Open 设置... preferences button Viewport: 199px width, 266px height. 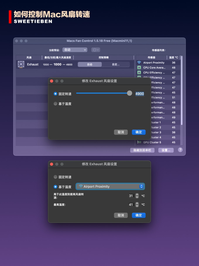pos(166,150)
